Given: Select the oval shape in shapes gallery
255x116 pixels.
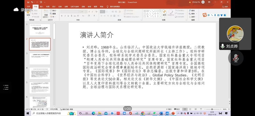Looking at the screenshot, I should click(158, 11).
